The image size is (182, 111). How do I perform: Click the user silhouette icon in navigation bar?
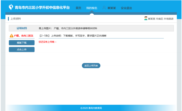tap(104, 8)
